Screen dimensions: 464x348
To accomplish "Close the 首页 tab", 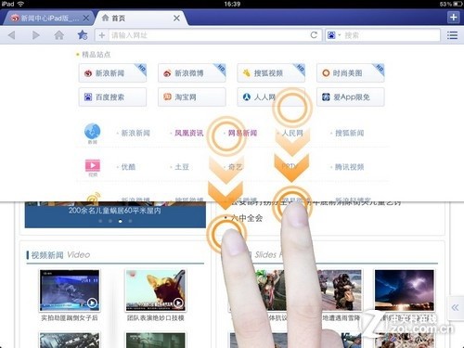I will 176,19.
